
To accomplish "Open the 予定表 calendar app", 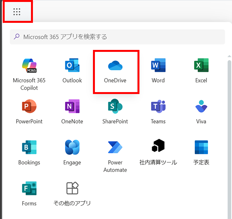I will click(201, 153).
